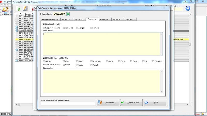The height and width of the screenshot is (116, 207).
Task: Click the patient list vertical scrollbar handle
Action: click(x=190, y=44)
